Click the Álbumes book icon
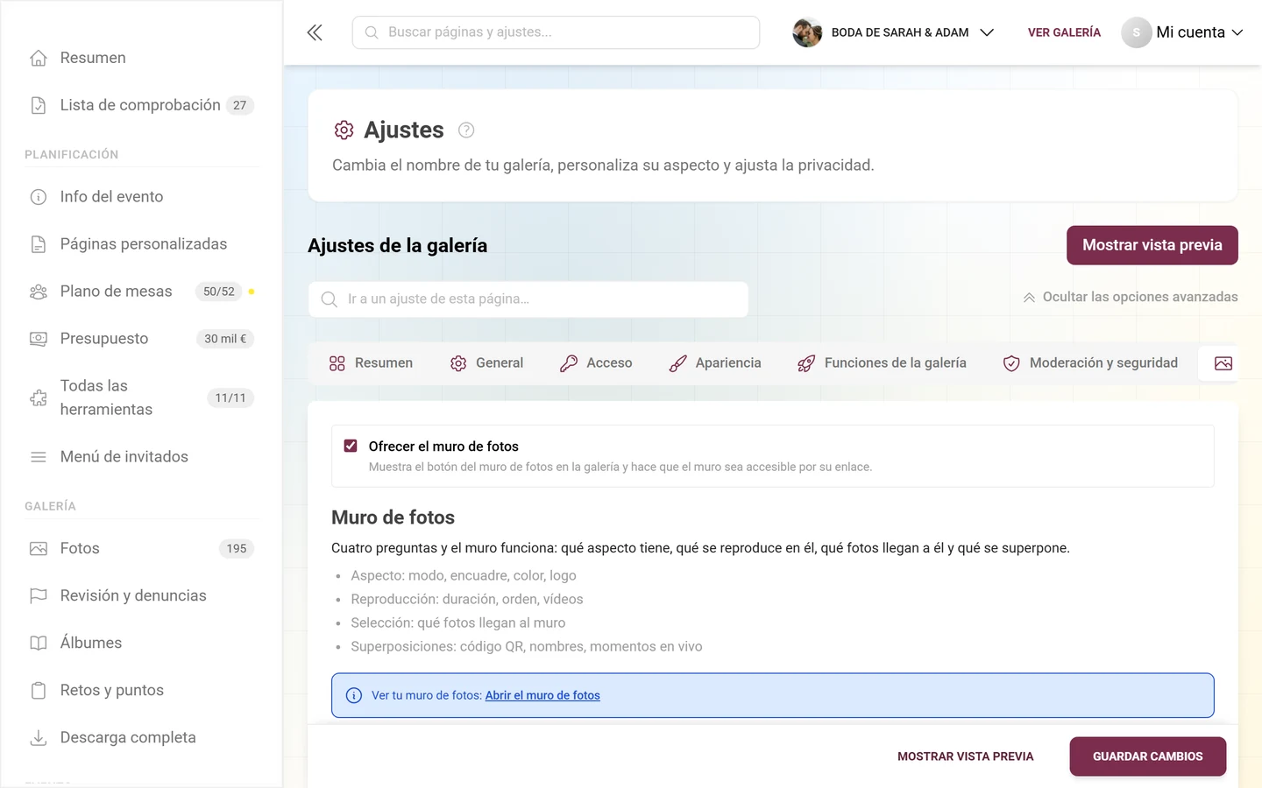 (39, 644)
